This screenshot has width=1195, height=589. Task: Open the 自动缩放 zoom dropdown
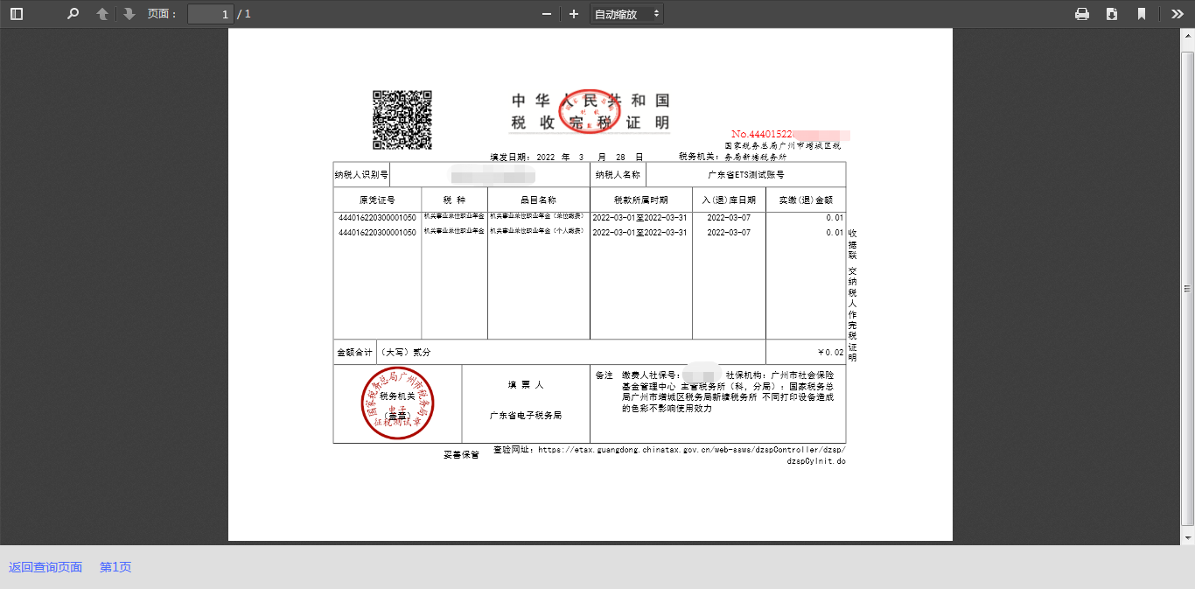[x=626, y=14]
